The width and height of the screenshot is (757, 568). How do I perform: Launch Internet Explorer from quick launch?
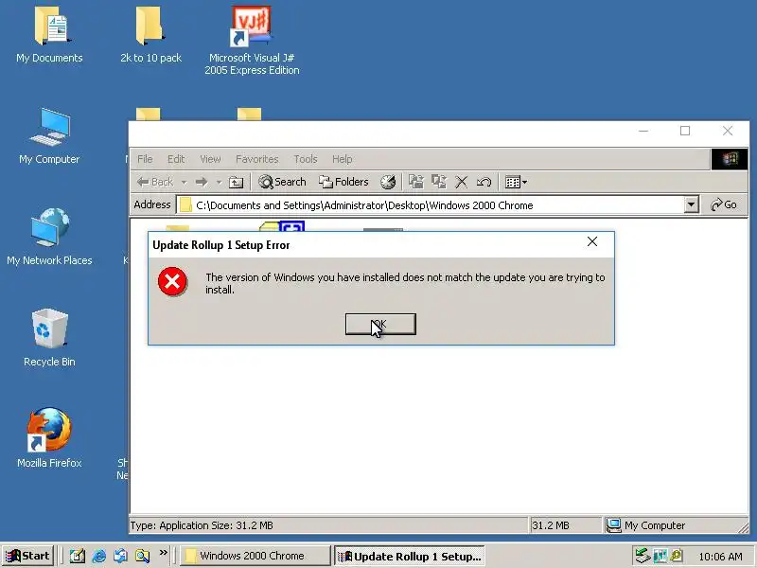pos(98,557)
